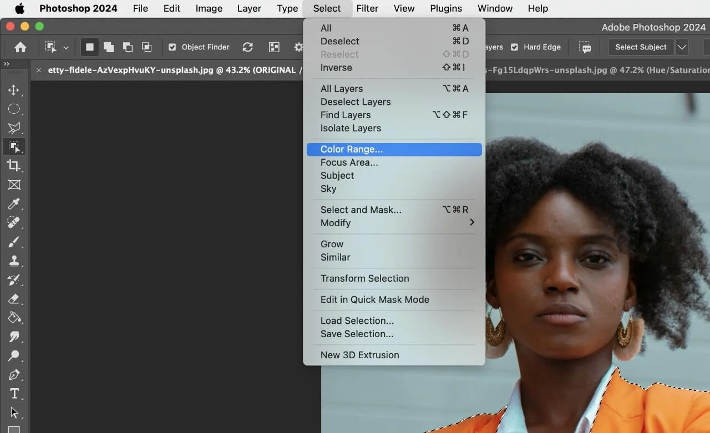Choose Intersect with Selection mode icon
The height and width of the screenshot is (433, 710).
click(146, 47)
